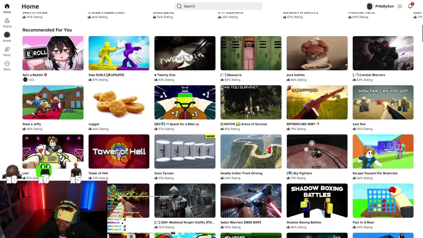Viewport: 423px width, 238px height.
Task: Open the Shadow Boxing Battles thumbnail
Action: (x=317, y=201)
